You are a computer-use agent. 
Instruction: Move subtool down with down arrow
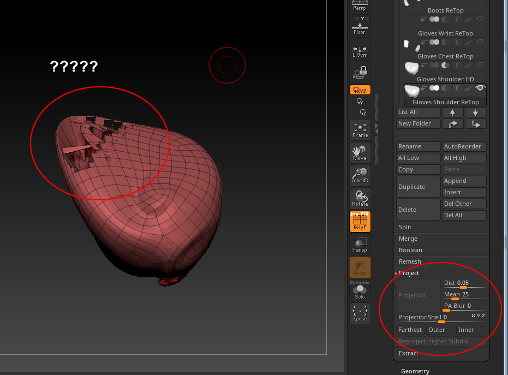tap(475, 112)
